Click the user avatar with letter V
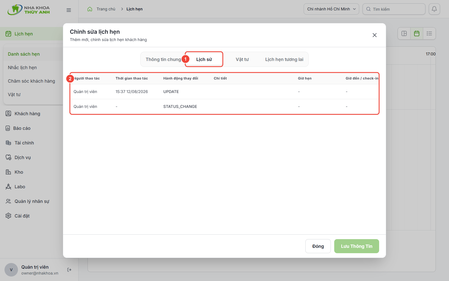This screenshot has height=281, width=449. (11, 270)
